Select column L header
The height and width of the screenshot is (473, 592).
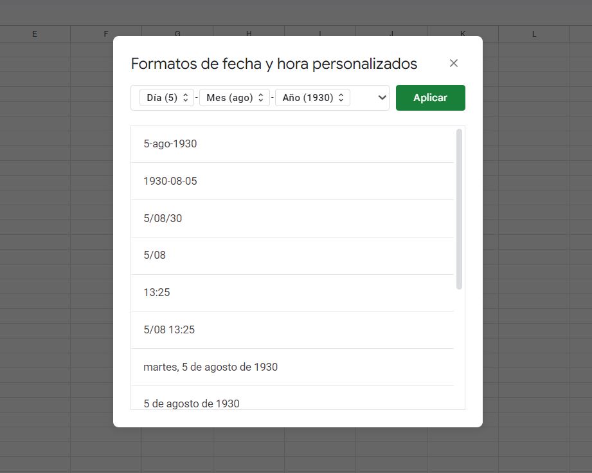click(534, 34)
